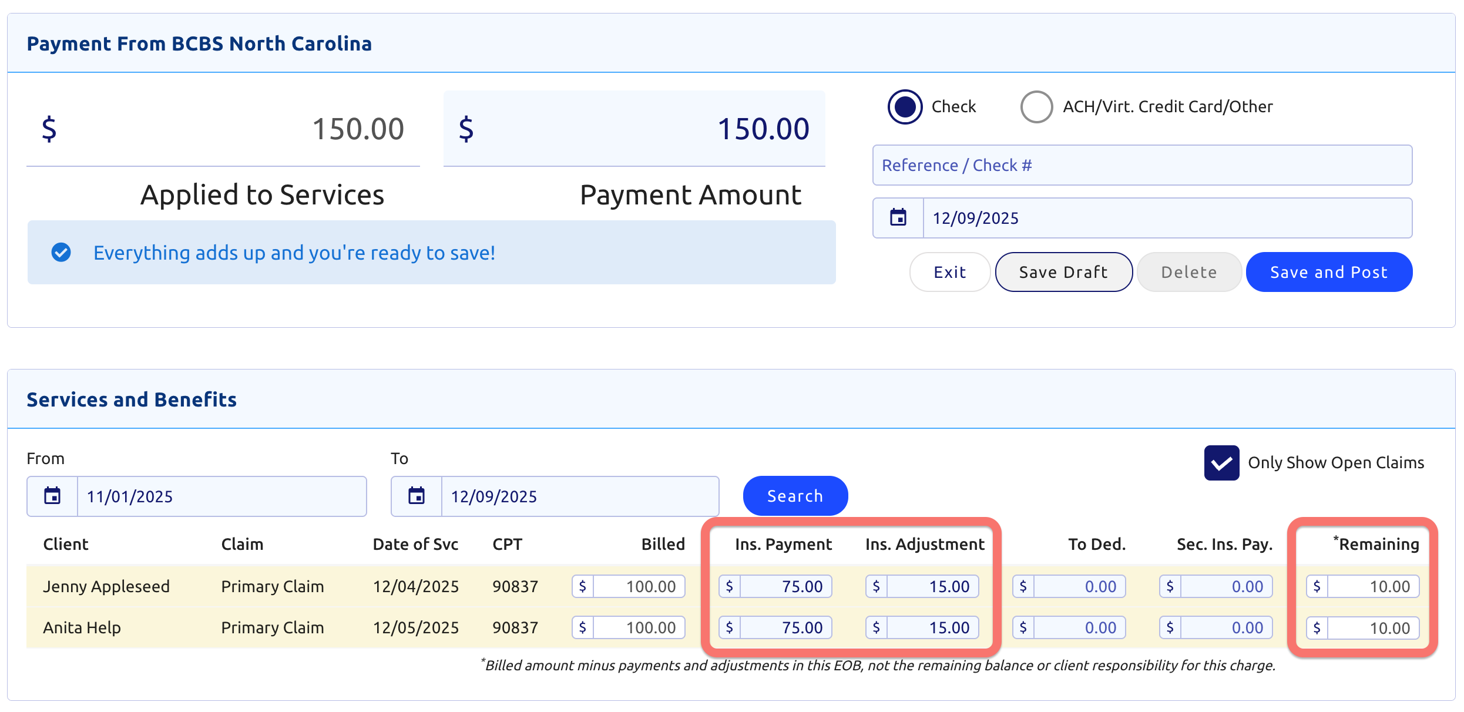The width and height of the screenshot is (1464, 712).
Task: Click Anita Help's Sec. Ins. Pay. field
Action: click(x=1225, y=627)
